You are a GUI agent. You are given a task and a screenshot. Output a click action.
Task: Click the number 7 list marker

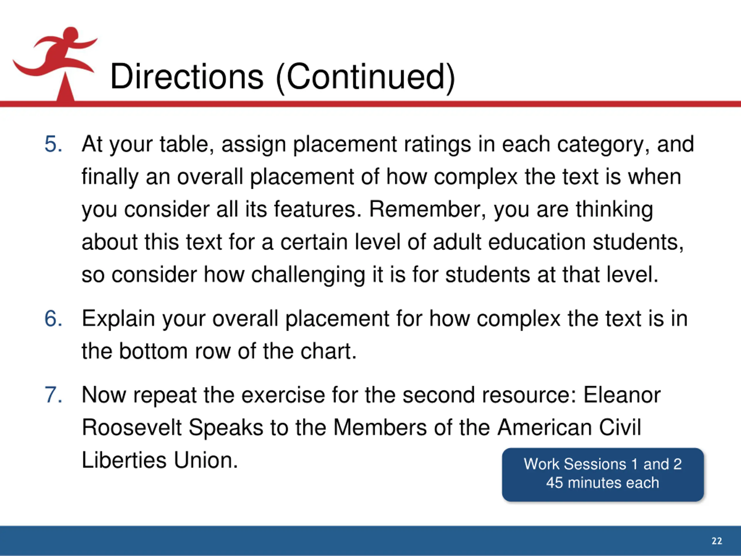[x=53, y=395]
